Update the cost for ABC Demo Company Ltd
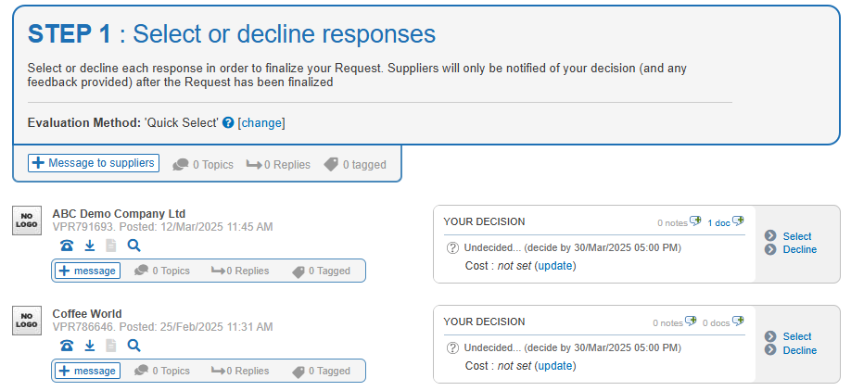This screenshot has width=851, height=391. coord(555,266)
